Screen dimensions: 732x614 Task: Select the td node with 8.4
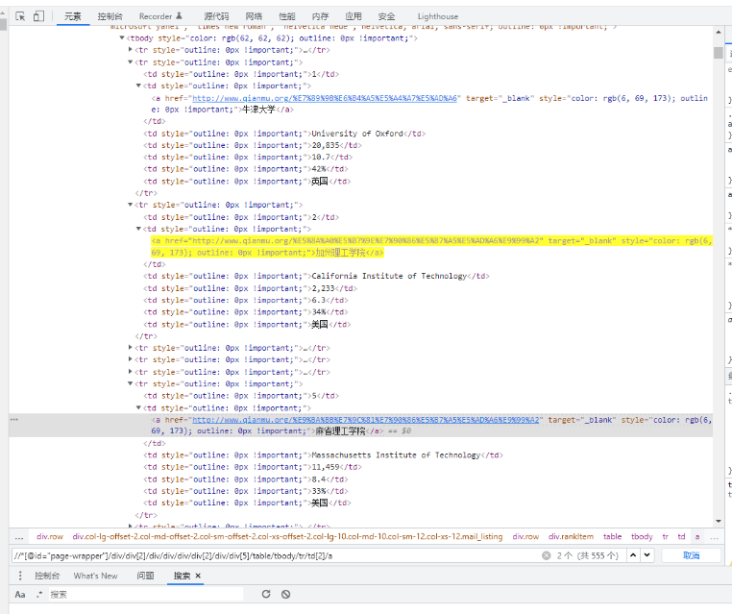click(246, 479)
